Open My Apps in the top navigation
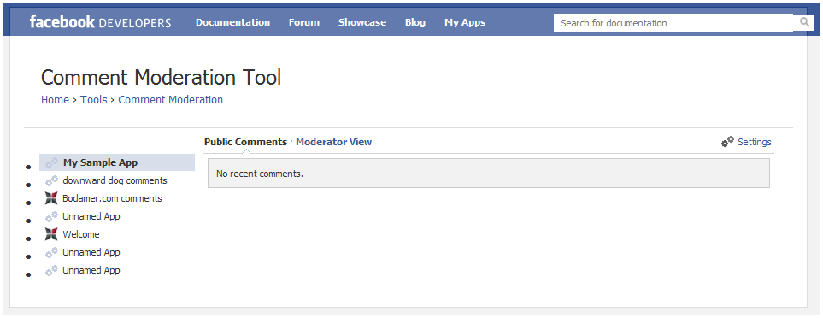This screenshot has height=318, width=823. [465, 22]
